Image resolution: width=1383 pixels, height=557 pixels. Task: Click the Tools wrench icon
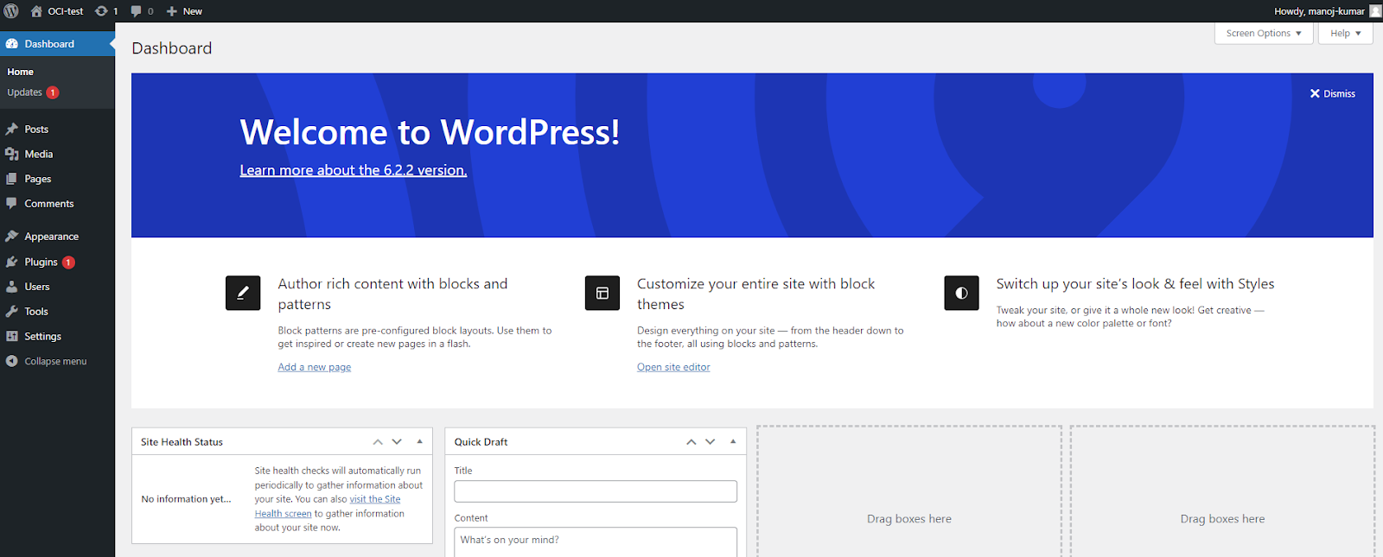pyautogui.click(x=12, y=312)
